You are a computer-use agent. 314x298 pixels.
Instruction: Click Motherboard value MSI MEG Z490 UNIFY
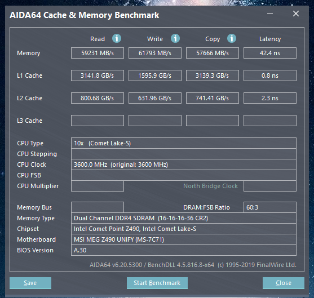(184, 239)
